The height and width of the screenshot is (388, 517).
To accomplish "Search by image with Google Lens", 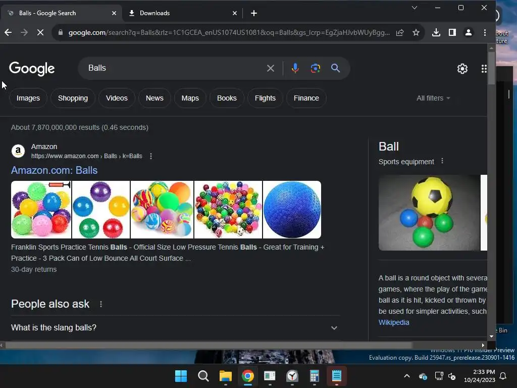I will pos(316,68).
